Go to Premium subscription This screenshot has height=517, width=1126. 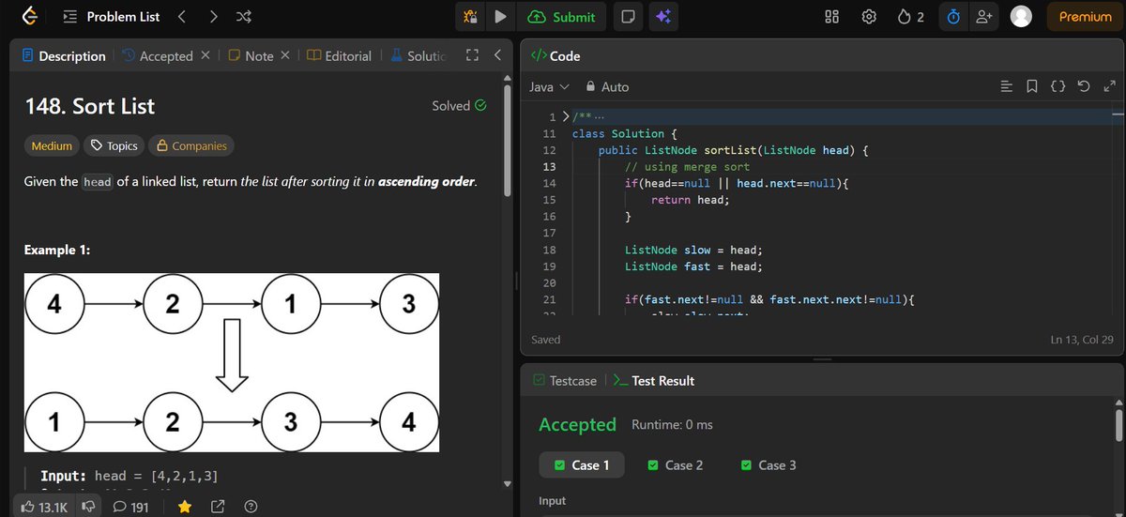(1085, 17)
